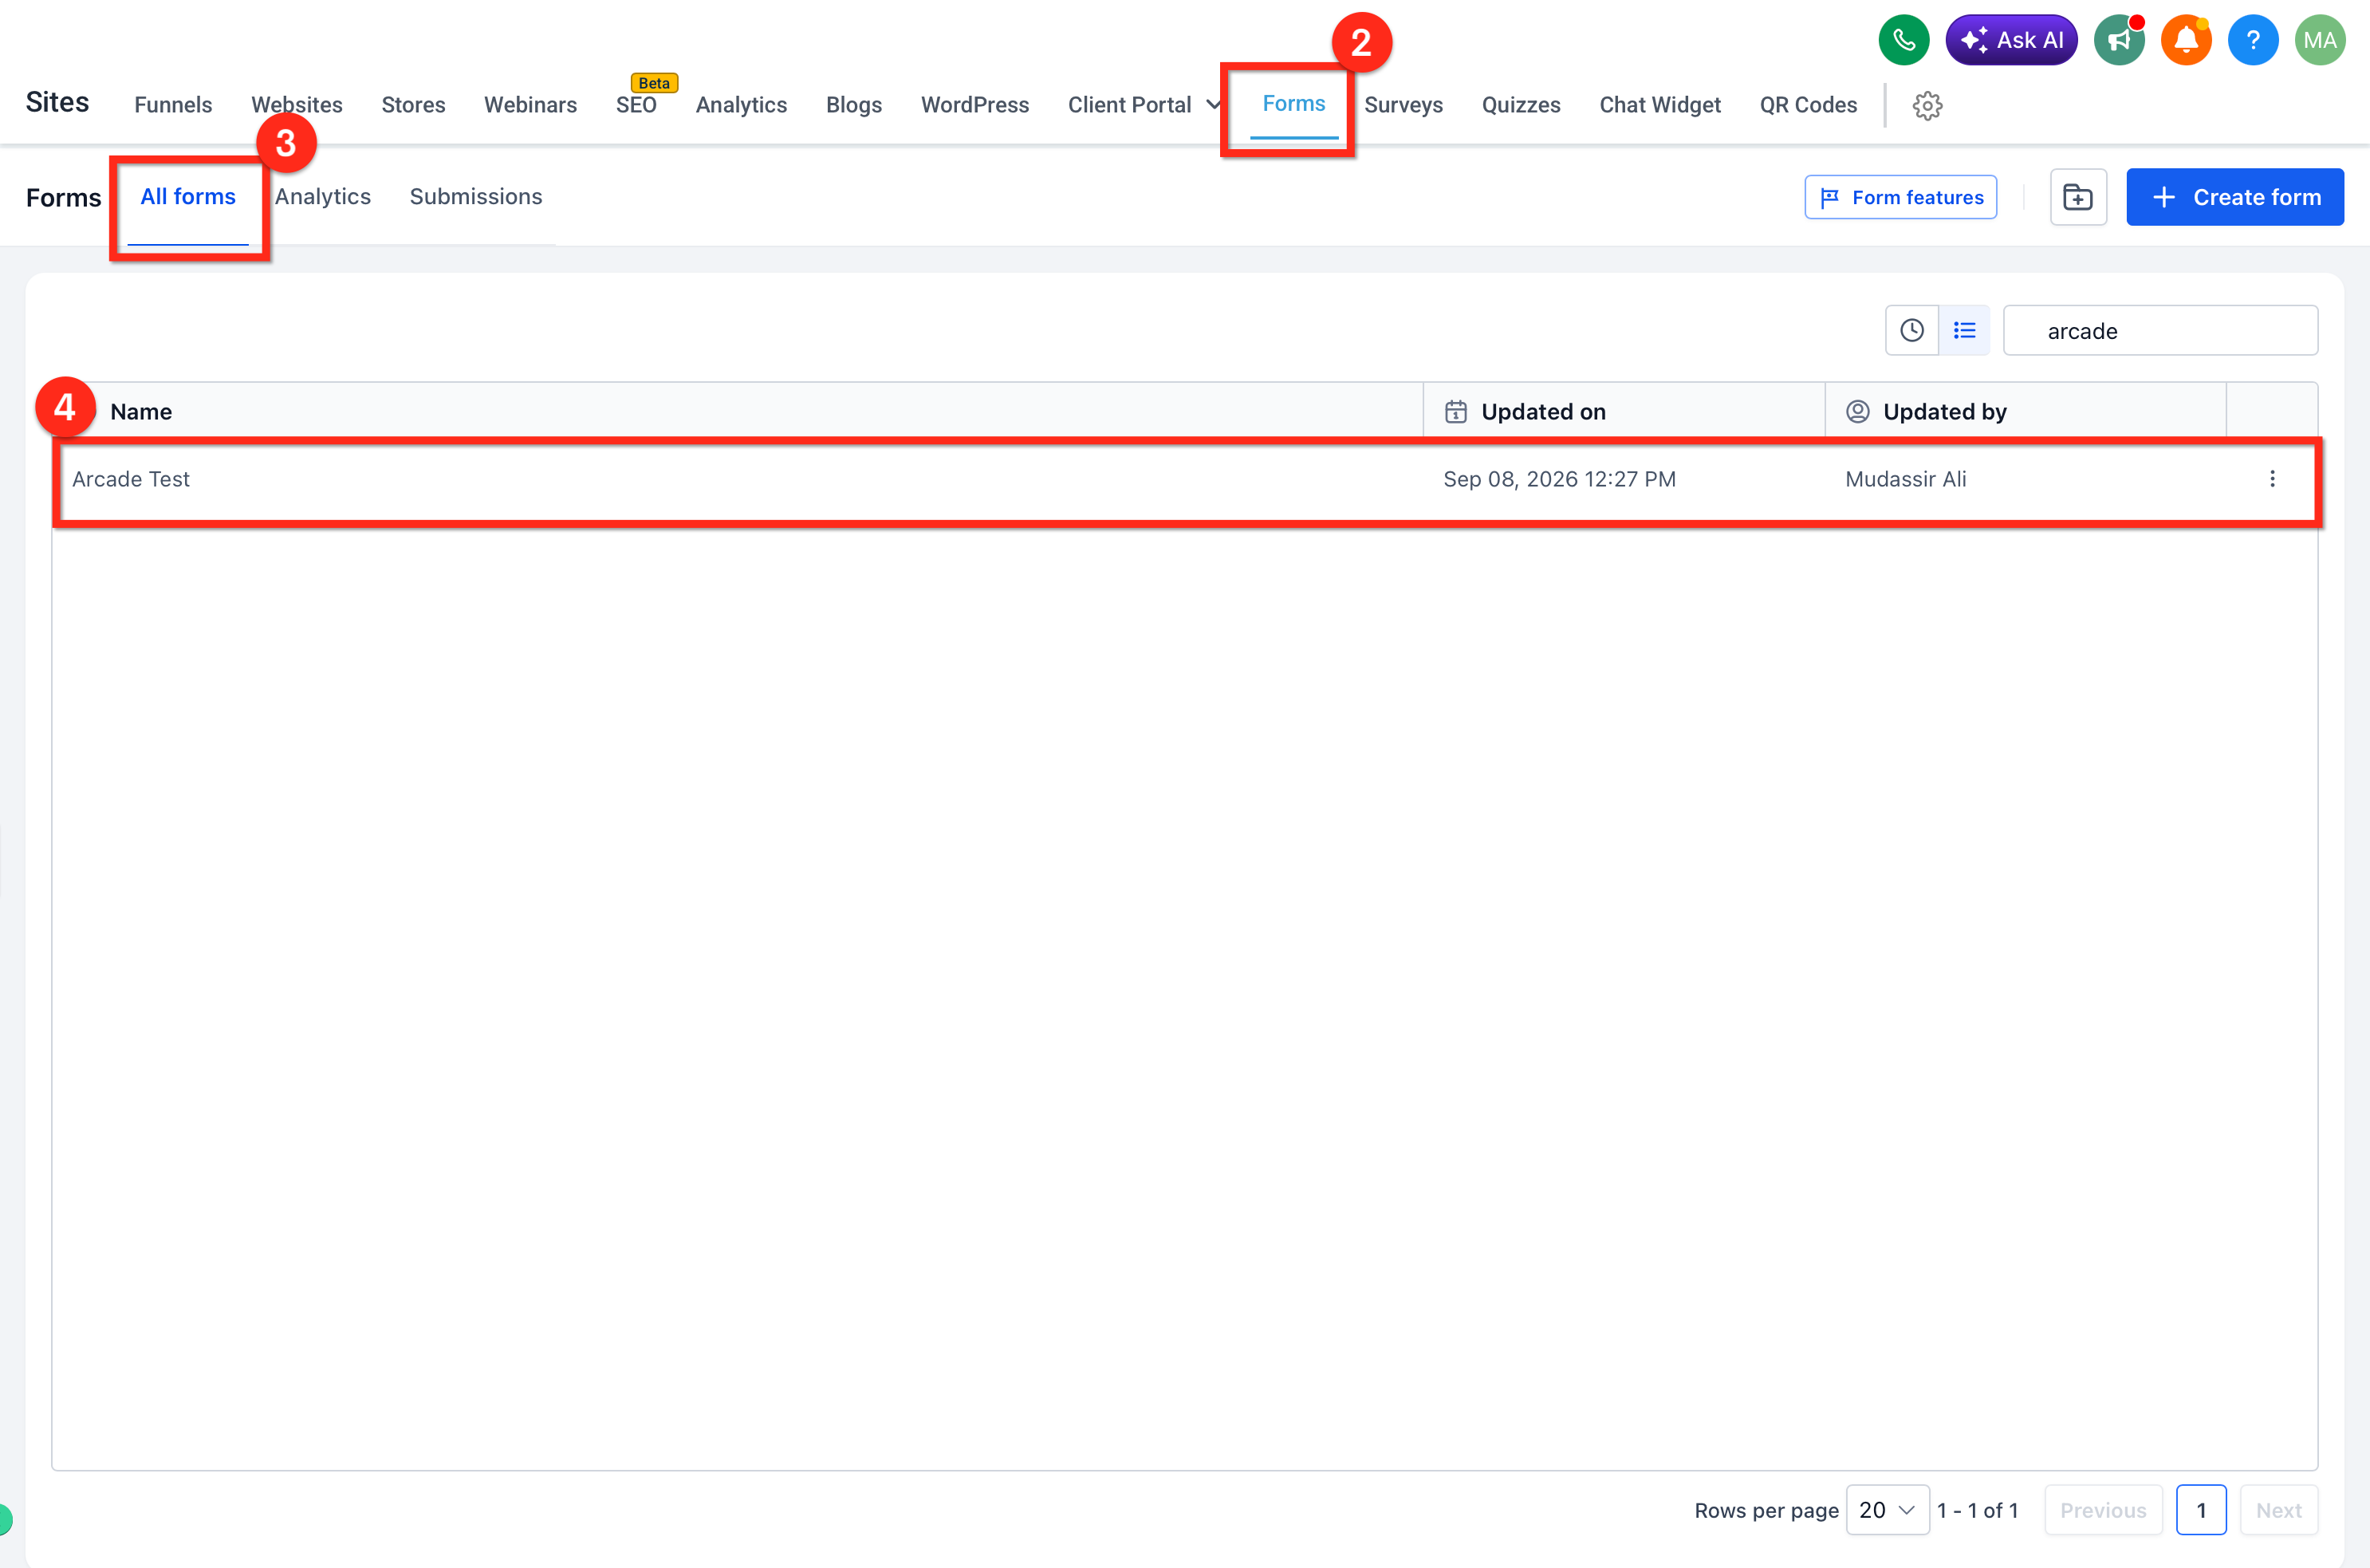Screen dimensions: 2370x1568
Task: Select the All forms sub-tab
Action: [188, 197]
